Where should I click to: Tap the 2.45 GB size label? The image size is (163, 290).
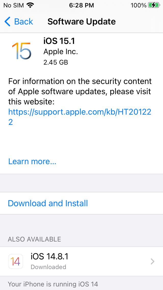point(56,63)
